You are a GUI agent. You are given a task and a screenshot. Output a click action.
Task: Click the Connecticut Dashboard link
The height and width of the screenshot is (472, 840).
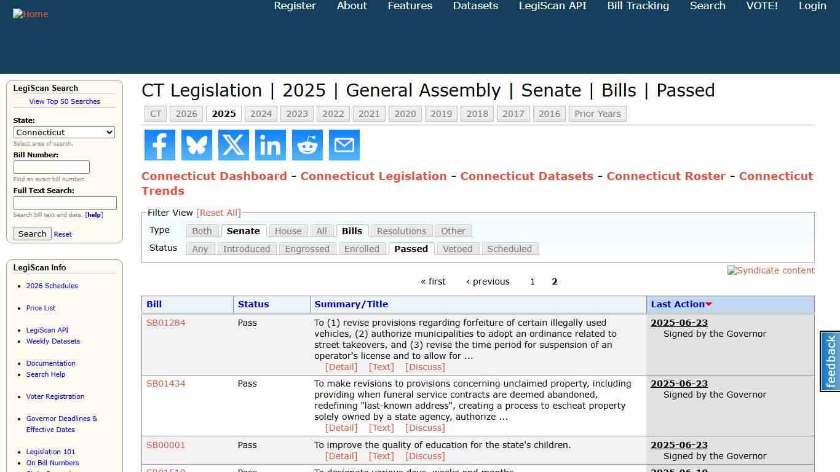click(214, 176)
